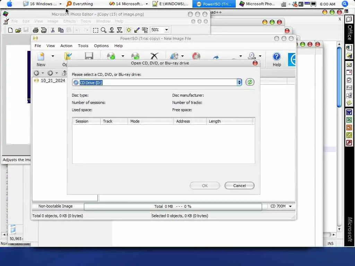Click the Rotate icon in Photo Editor toolbar
This screenshot has width=355, height=266.
point(145,30)
